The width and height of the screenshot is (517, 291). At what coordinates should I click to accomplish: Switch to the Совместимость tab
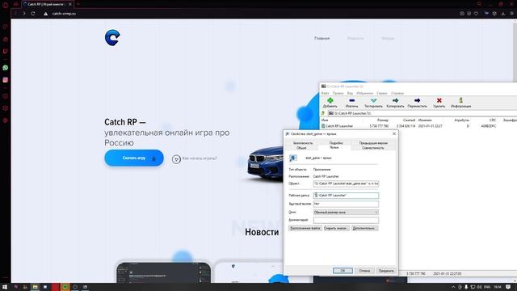(373, 148)
